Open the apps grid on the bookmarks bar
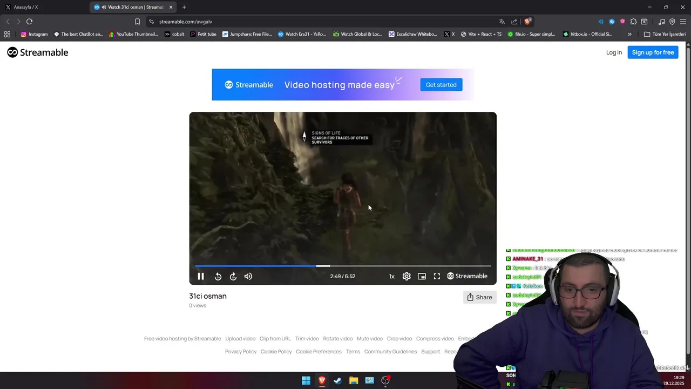The height and width of the screenshot is (389, 691). coord(7,34)
